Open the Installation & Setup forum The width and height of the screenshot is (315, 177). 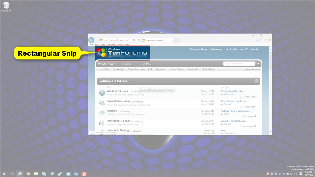coord(118,121)
